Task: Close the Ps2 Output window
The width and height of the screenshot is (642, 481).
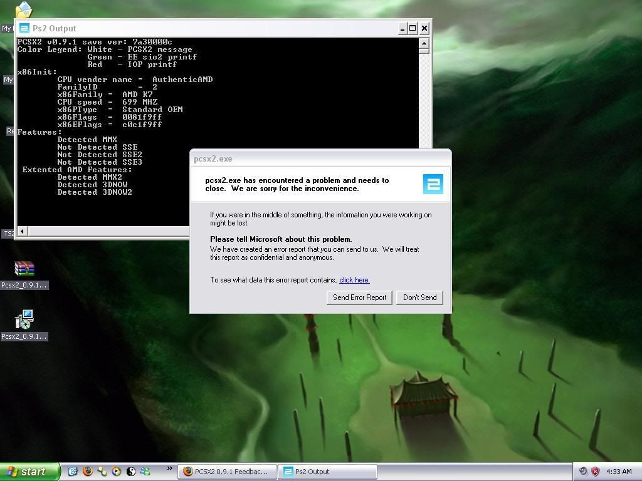Action: 424,28
